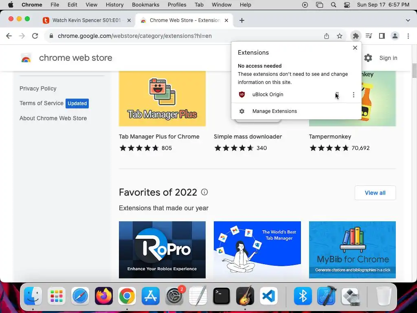Click the Favorites of 2022 info icon
The image size is (417, 313).
(204, 192)
